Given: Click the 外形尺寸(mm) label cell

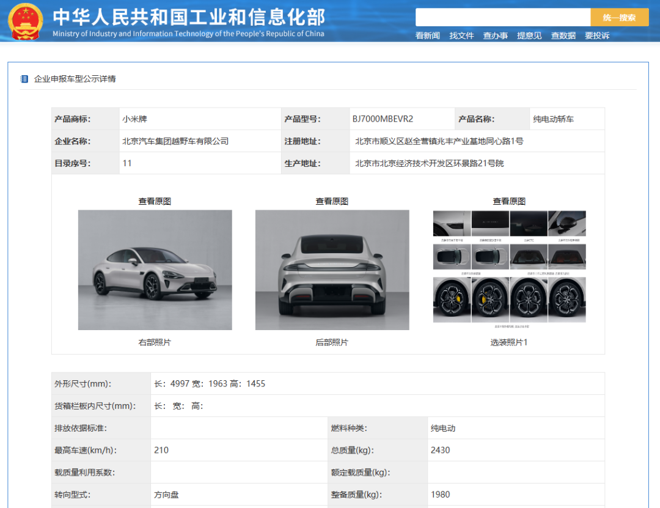Looking at the screenshot, I should (101, 384).
